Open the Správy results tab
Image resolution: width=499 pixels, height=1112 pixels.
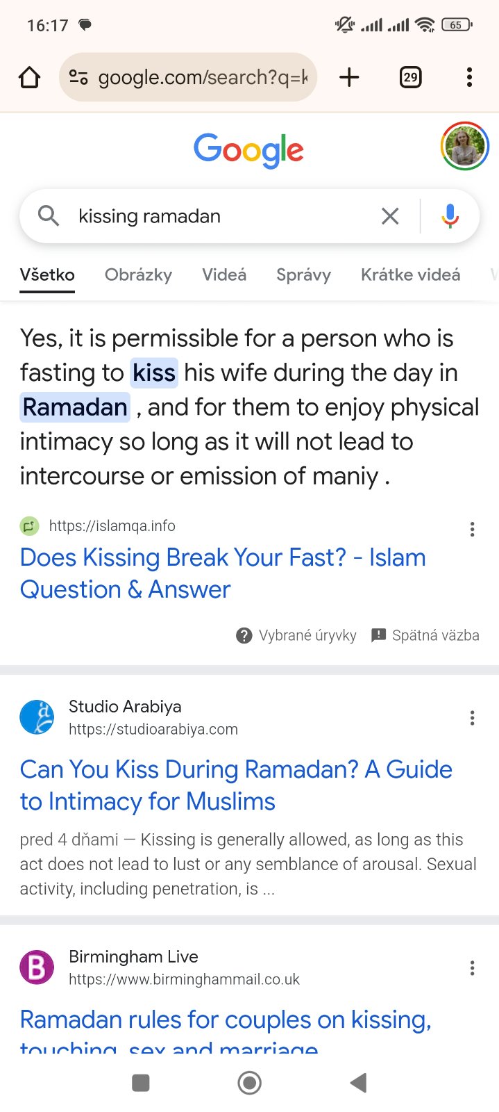click(303, 275)
